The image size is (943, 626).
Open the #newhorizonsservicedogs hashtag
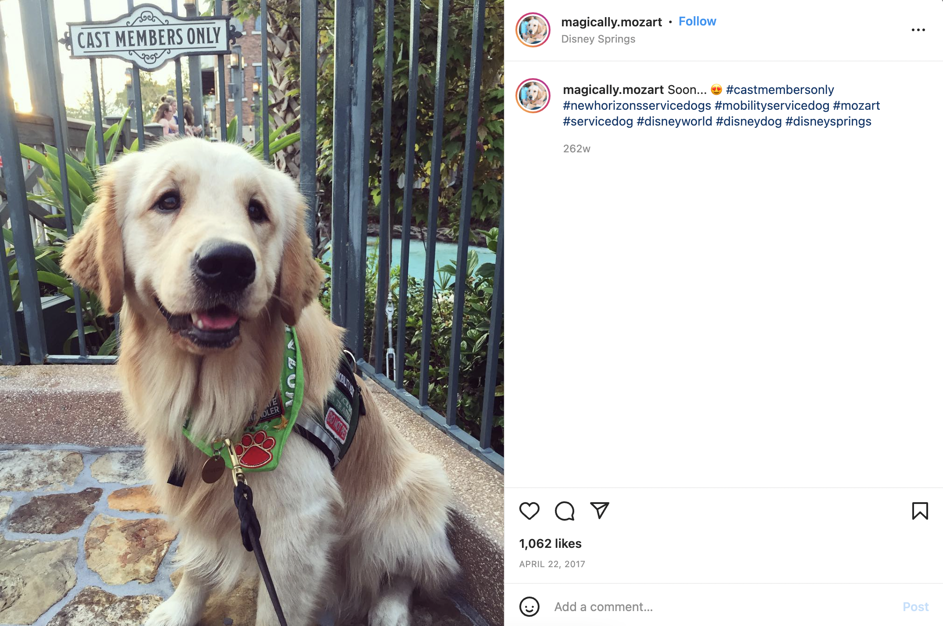pos(637,105)
